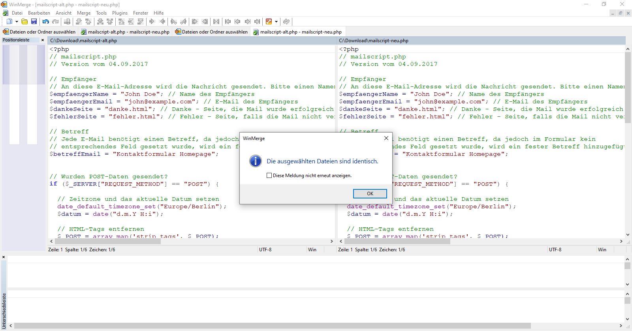Select the last mailscript-alt.php - mailscript-neu.php tab
Screen dimensions: 632x331
(297, 32)
